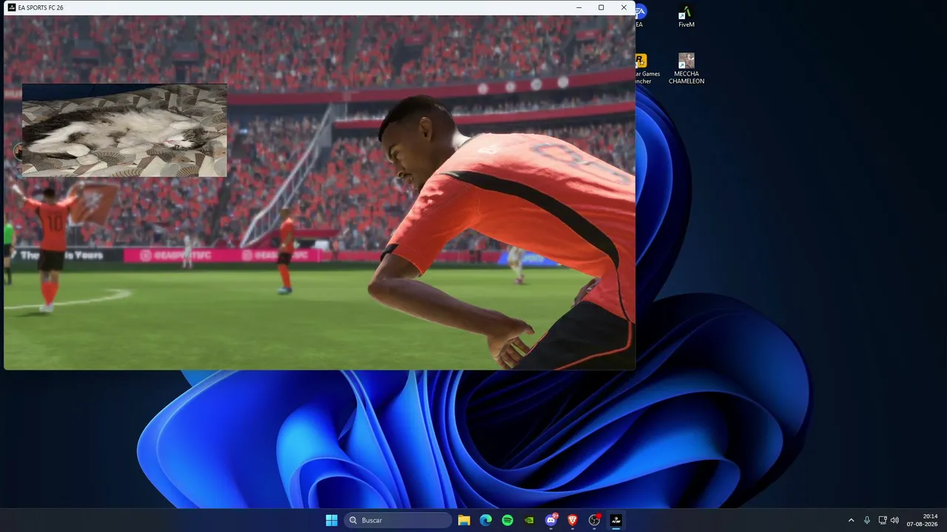Switch to Discord on the taskbar
This screenshot has width=947, height=532.
coord(551,520)
